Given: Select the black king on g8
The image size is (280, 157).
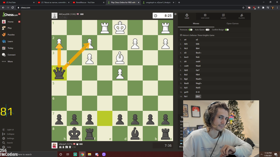Looking at the screenshot, I should 74,133.
